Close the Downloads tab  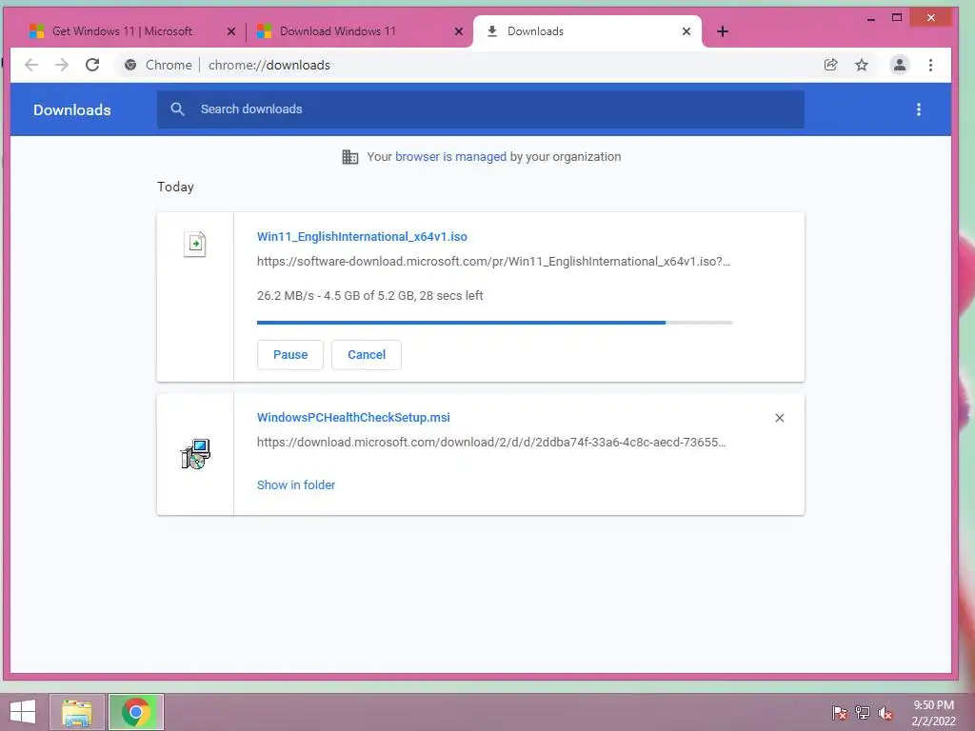pyautogui.click(x=686, y=31)
